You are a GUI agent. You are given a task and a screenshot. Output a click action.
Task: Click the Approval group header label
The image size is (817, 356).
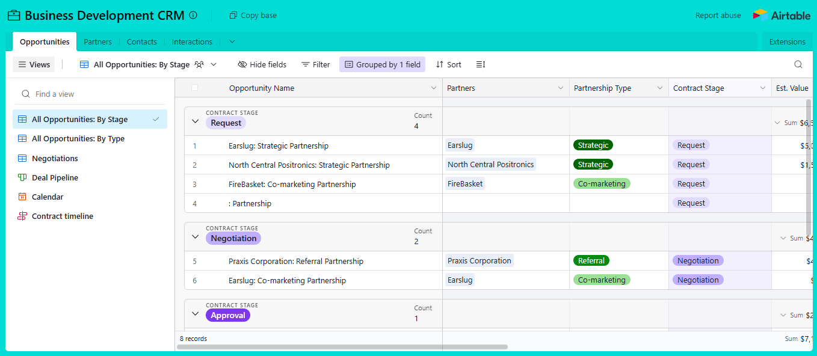tap(228, 315)
